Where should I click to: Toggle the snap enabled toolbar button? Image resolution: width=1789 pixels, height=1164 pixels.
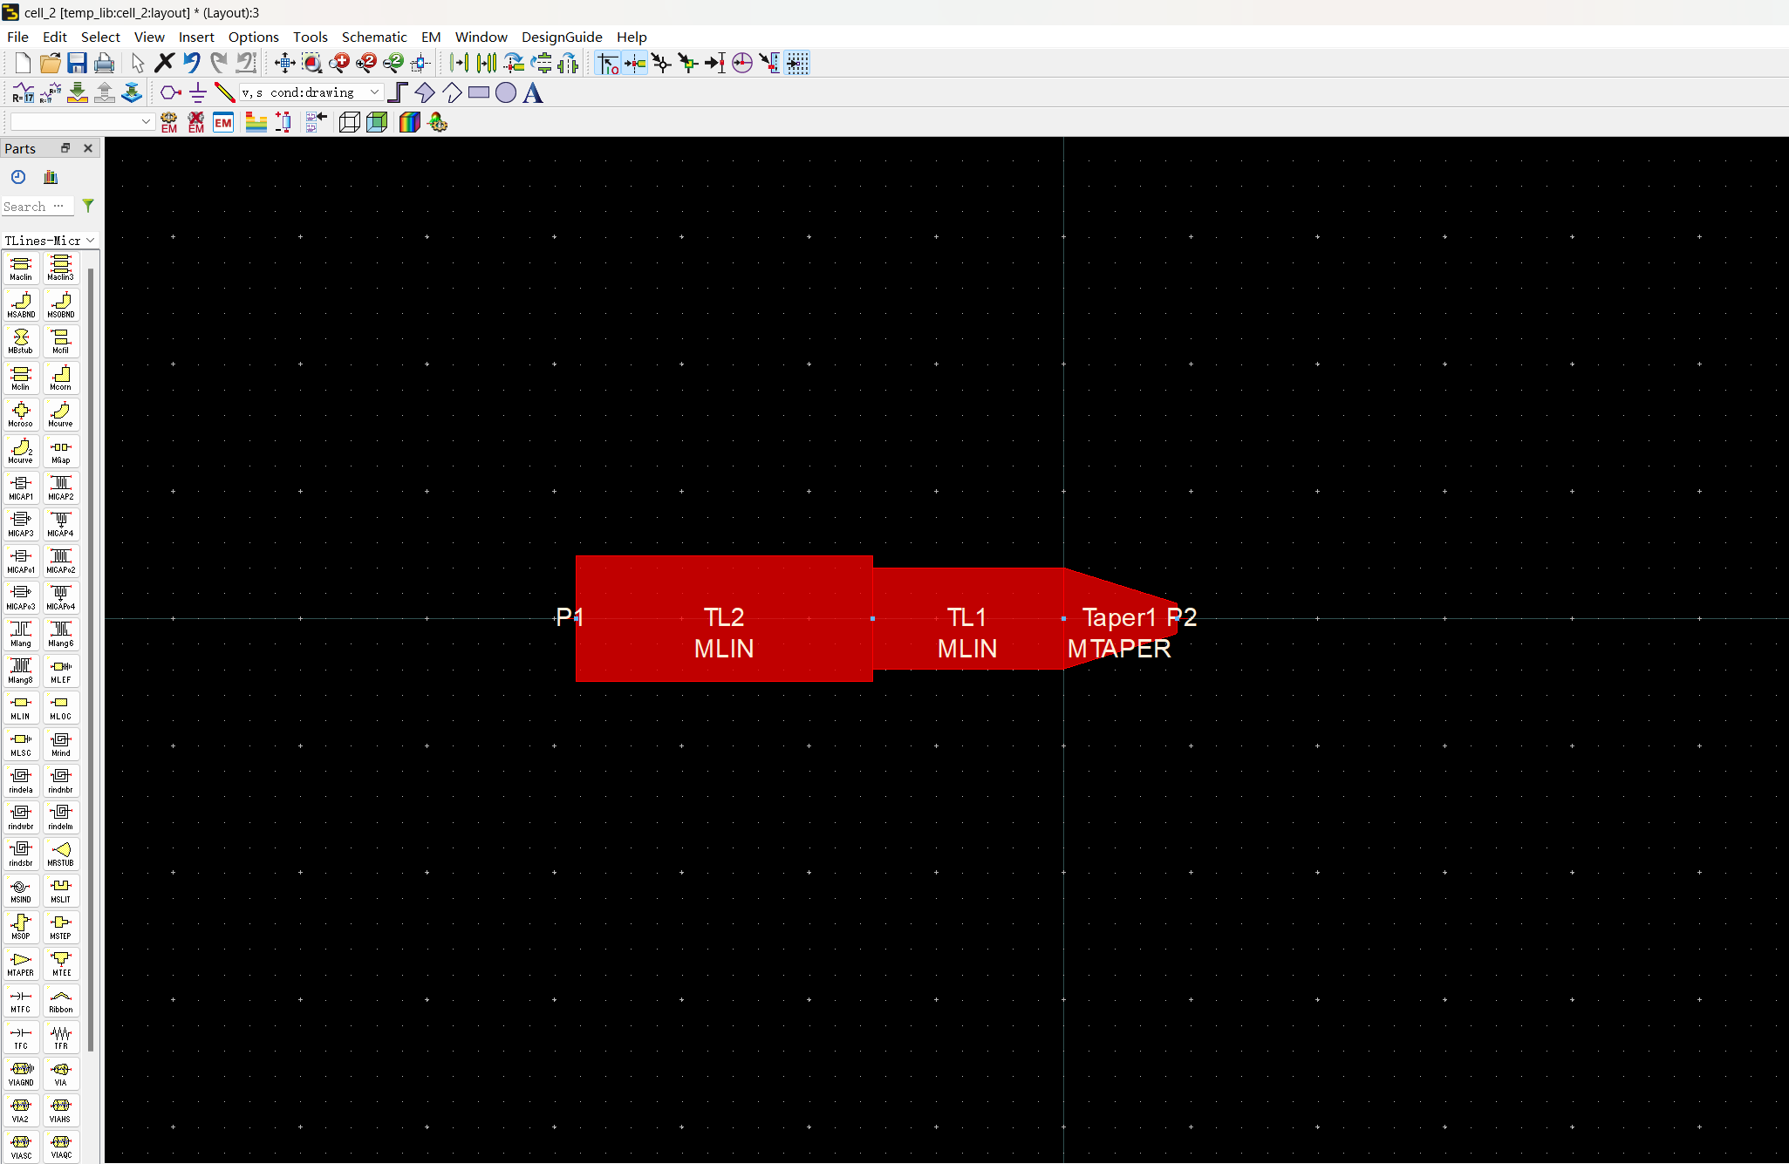608,63
